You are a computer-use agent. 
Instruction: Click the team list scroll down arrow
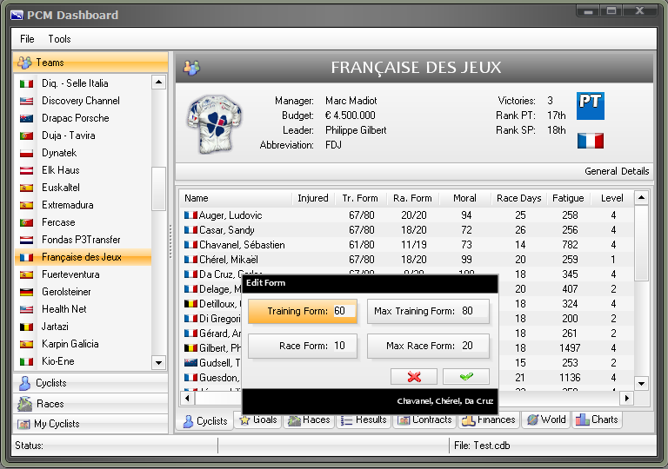(x=159, y=362)
